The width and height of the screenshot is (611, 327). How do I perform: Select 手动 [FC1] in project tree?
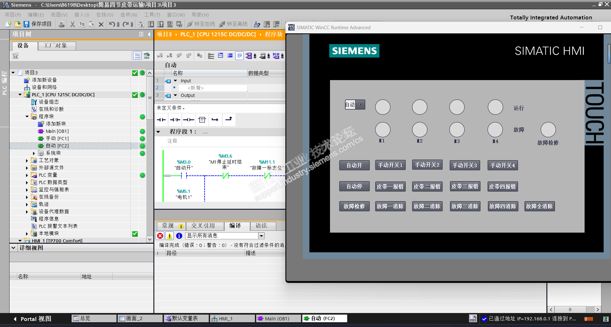pos(57,139)
